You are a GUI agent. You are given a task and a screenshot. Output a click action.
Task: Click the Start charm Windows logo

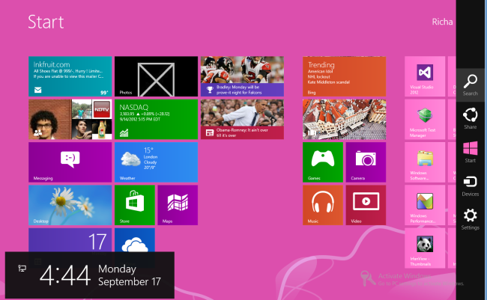(x=471, y=148)
